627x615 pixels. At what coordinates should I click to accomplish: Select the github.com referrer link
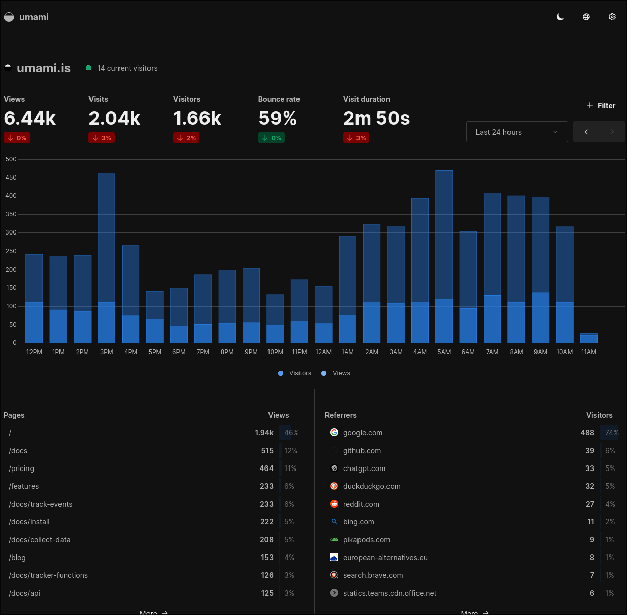click(x=362, y=451)
